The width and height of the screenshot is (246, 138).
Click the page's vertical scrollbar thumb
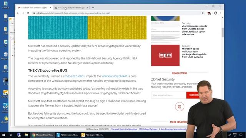223,33
